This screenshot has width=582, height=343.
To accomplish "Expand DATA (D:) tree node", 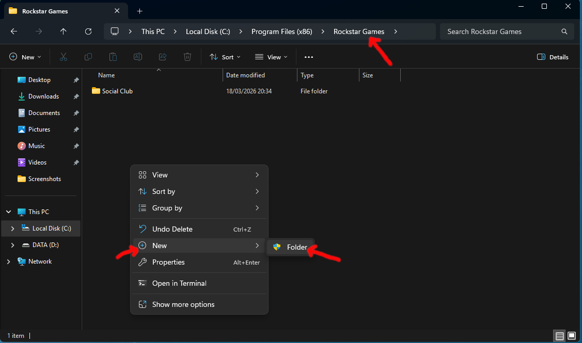I will pyautogui.click(x=12, y=245).
